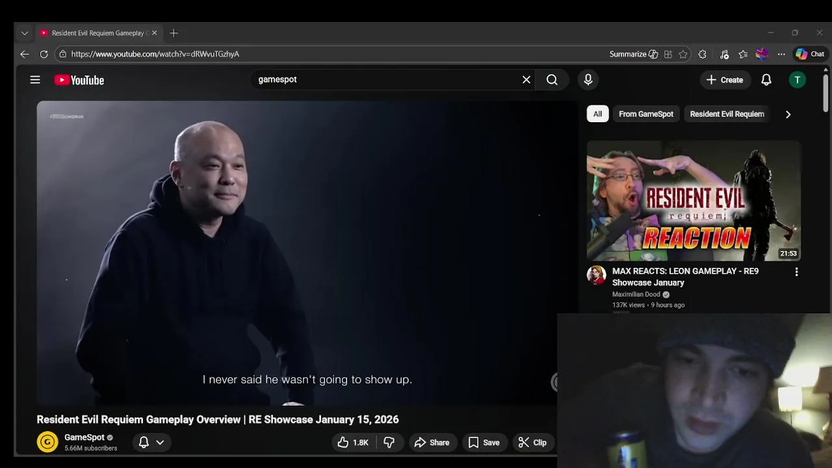Click the 5.66M subscribers text
Viewport: 832px width, 468px height.
pos(91,448)
